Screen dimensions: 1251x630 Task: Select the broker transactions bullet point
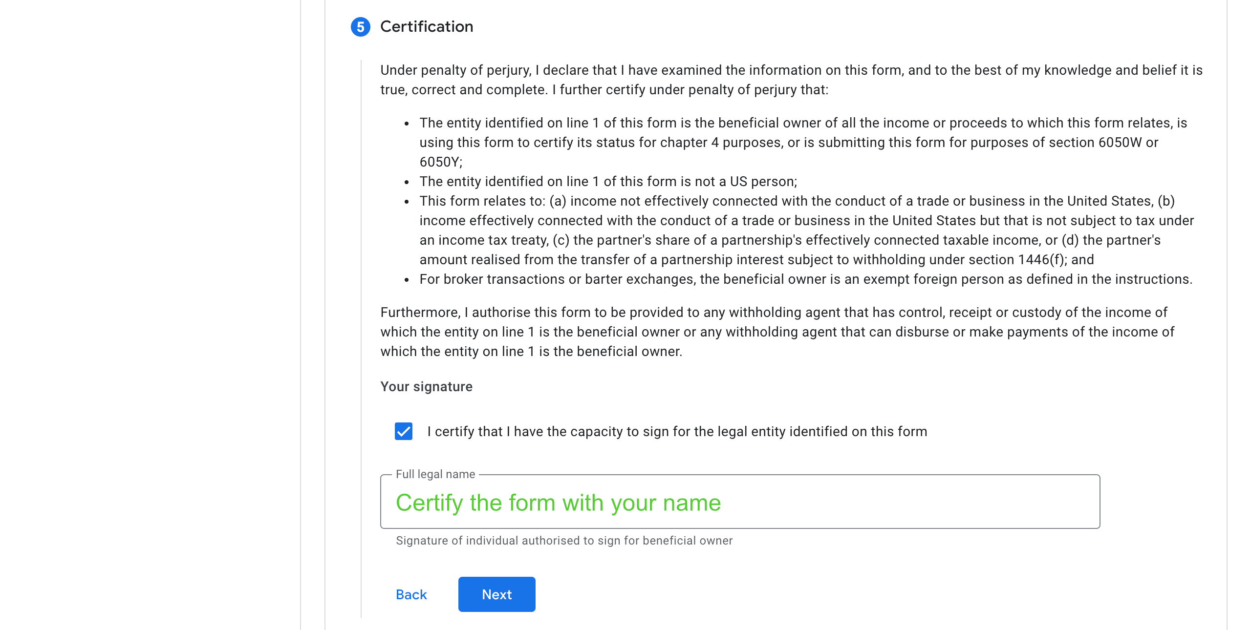click(806, 279)
